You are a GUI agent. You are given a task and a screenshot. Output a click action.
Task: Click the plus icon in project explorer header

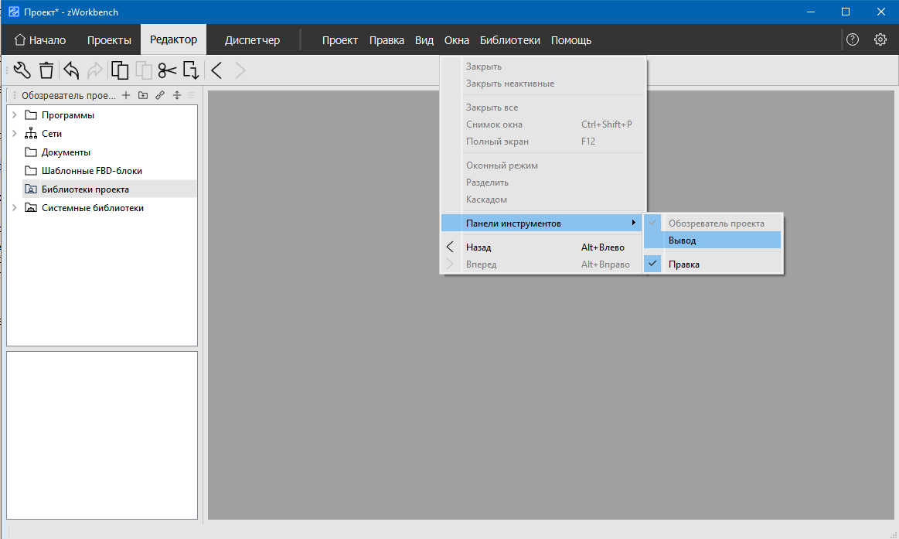tap(127, 96)
